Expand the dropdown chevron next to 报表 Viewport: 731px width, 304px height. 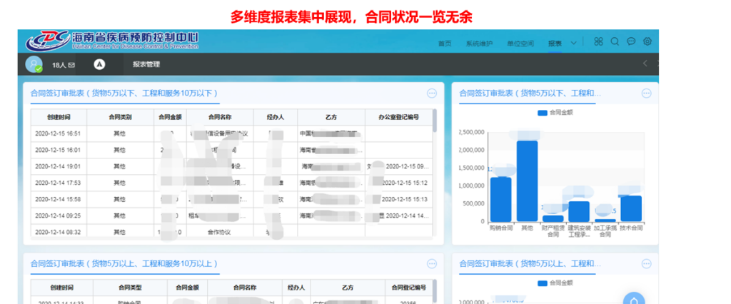(x=574, y=43)
